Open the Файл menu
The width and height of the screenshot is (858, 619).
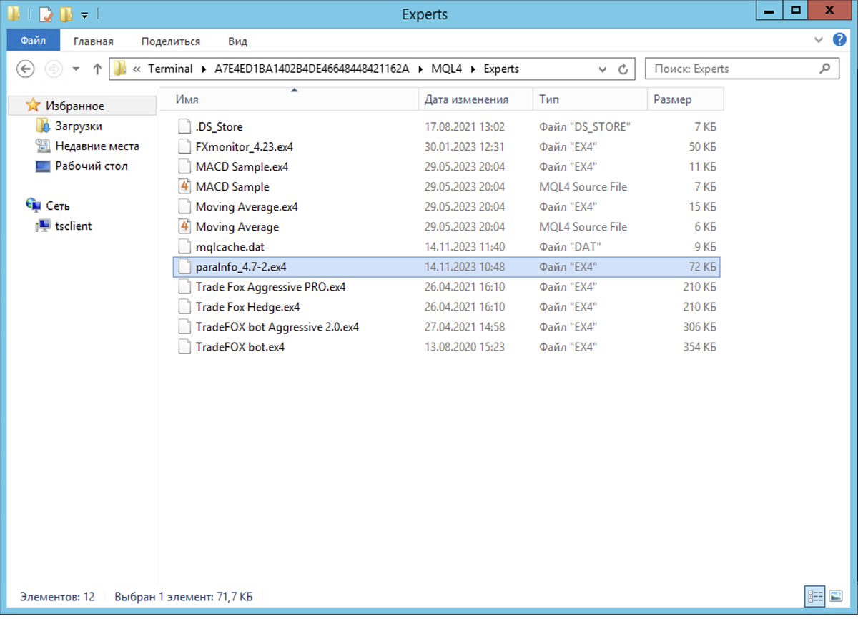point(34,41)
